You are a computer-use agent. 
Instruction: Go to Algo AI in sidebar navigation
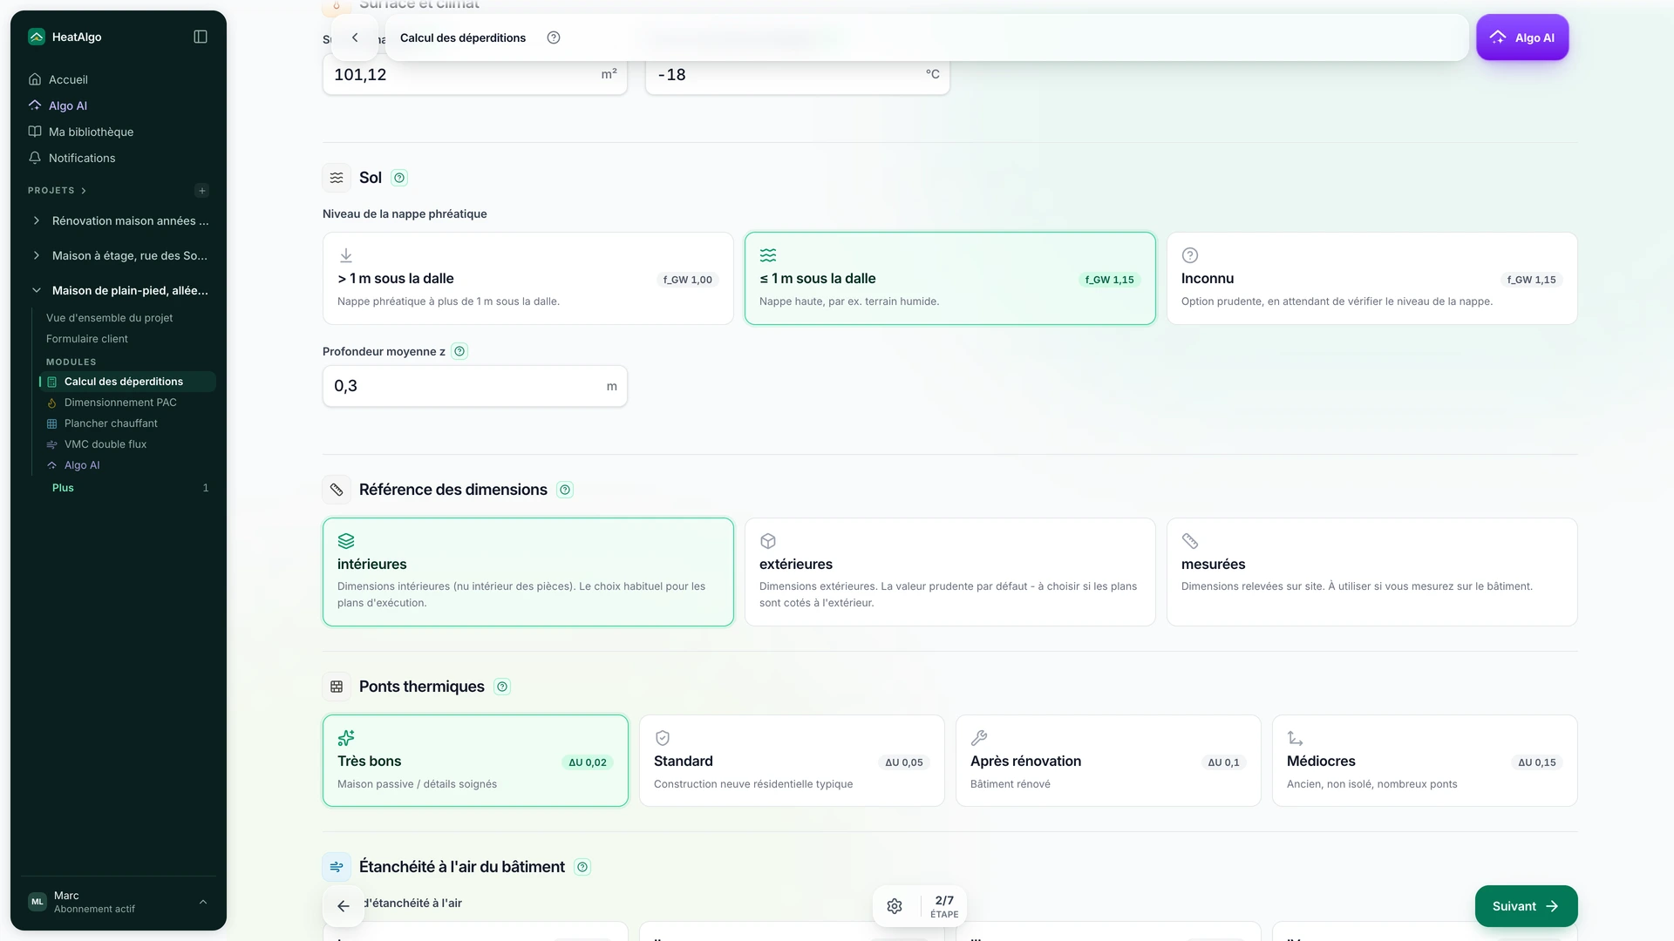[68, 105]
